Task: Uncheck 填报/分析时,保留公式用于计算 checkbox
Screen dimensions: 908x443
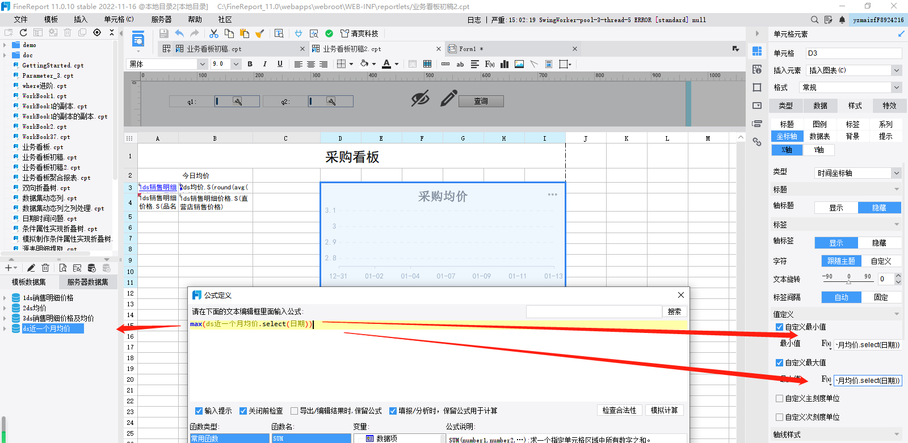Action: [x=393, y=411]
